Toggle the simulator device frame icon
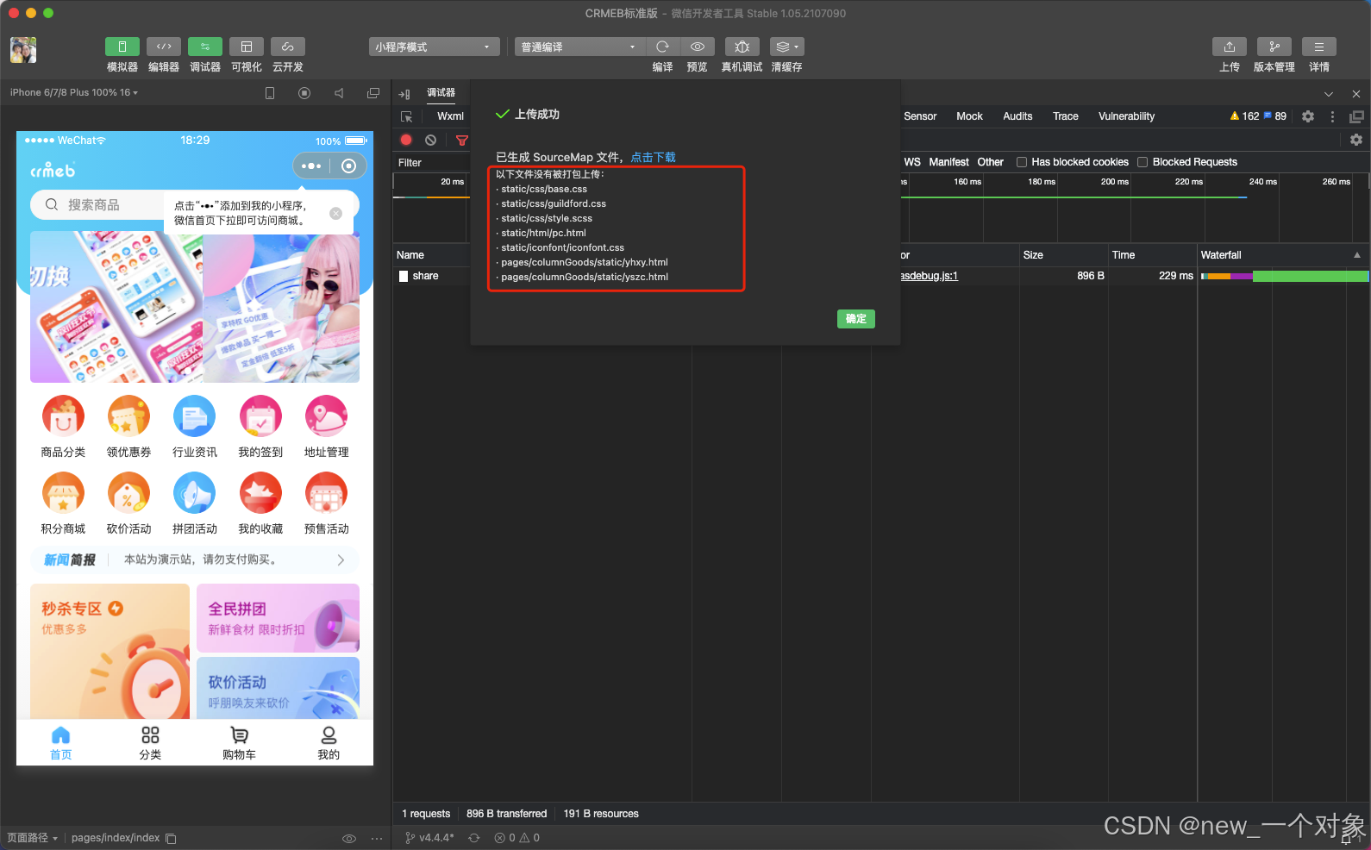The width and height of the screenshot is (1371, 850). (270, 93)
